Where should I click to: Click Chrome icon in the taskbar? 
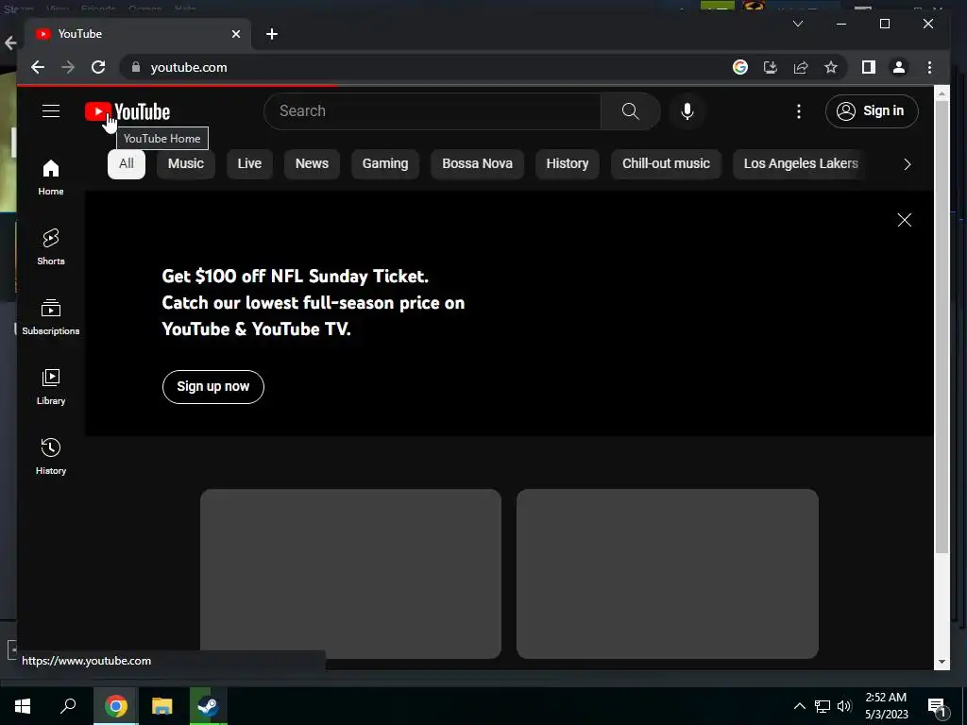point(115,706)
